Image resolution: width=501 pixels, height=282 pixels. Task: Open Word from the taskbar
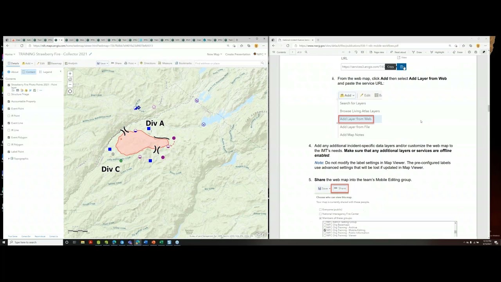point(146,242)
